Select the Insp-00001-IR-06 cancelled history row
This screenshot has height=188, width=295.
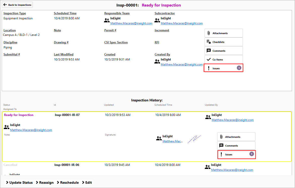coord(67,165)
